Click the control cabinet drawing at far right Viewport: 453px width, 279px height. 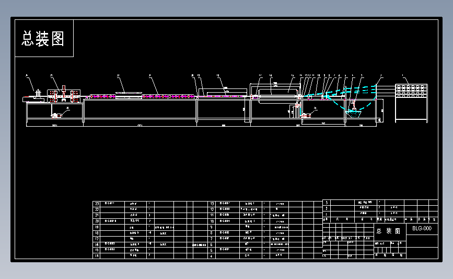(x=411, y=103)
